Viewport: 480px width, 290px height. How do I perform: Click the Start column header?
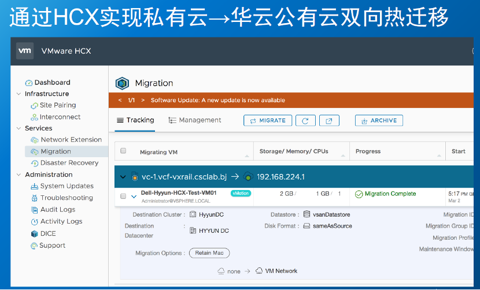458,151
